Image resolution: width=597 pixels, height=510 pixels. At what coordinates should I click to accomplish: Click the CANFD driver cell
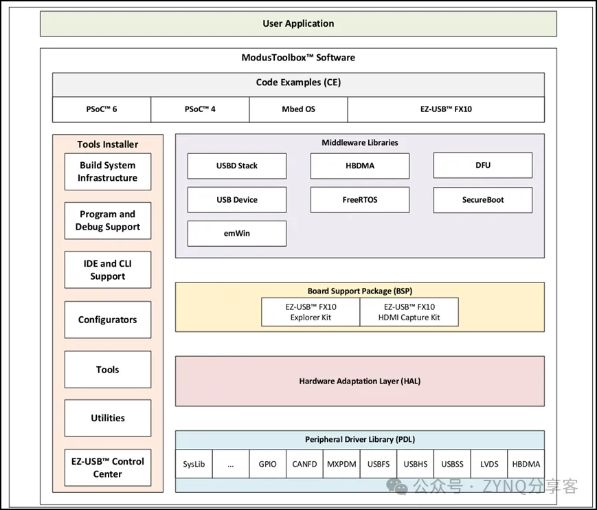point(304,464)
